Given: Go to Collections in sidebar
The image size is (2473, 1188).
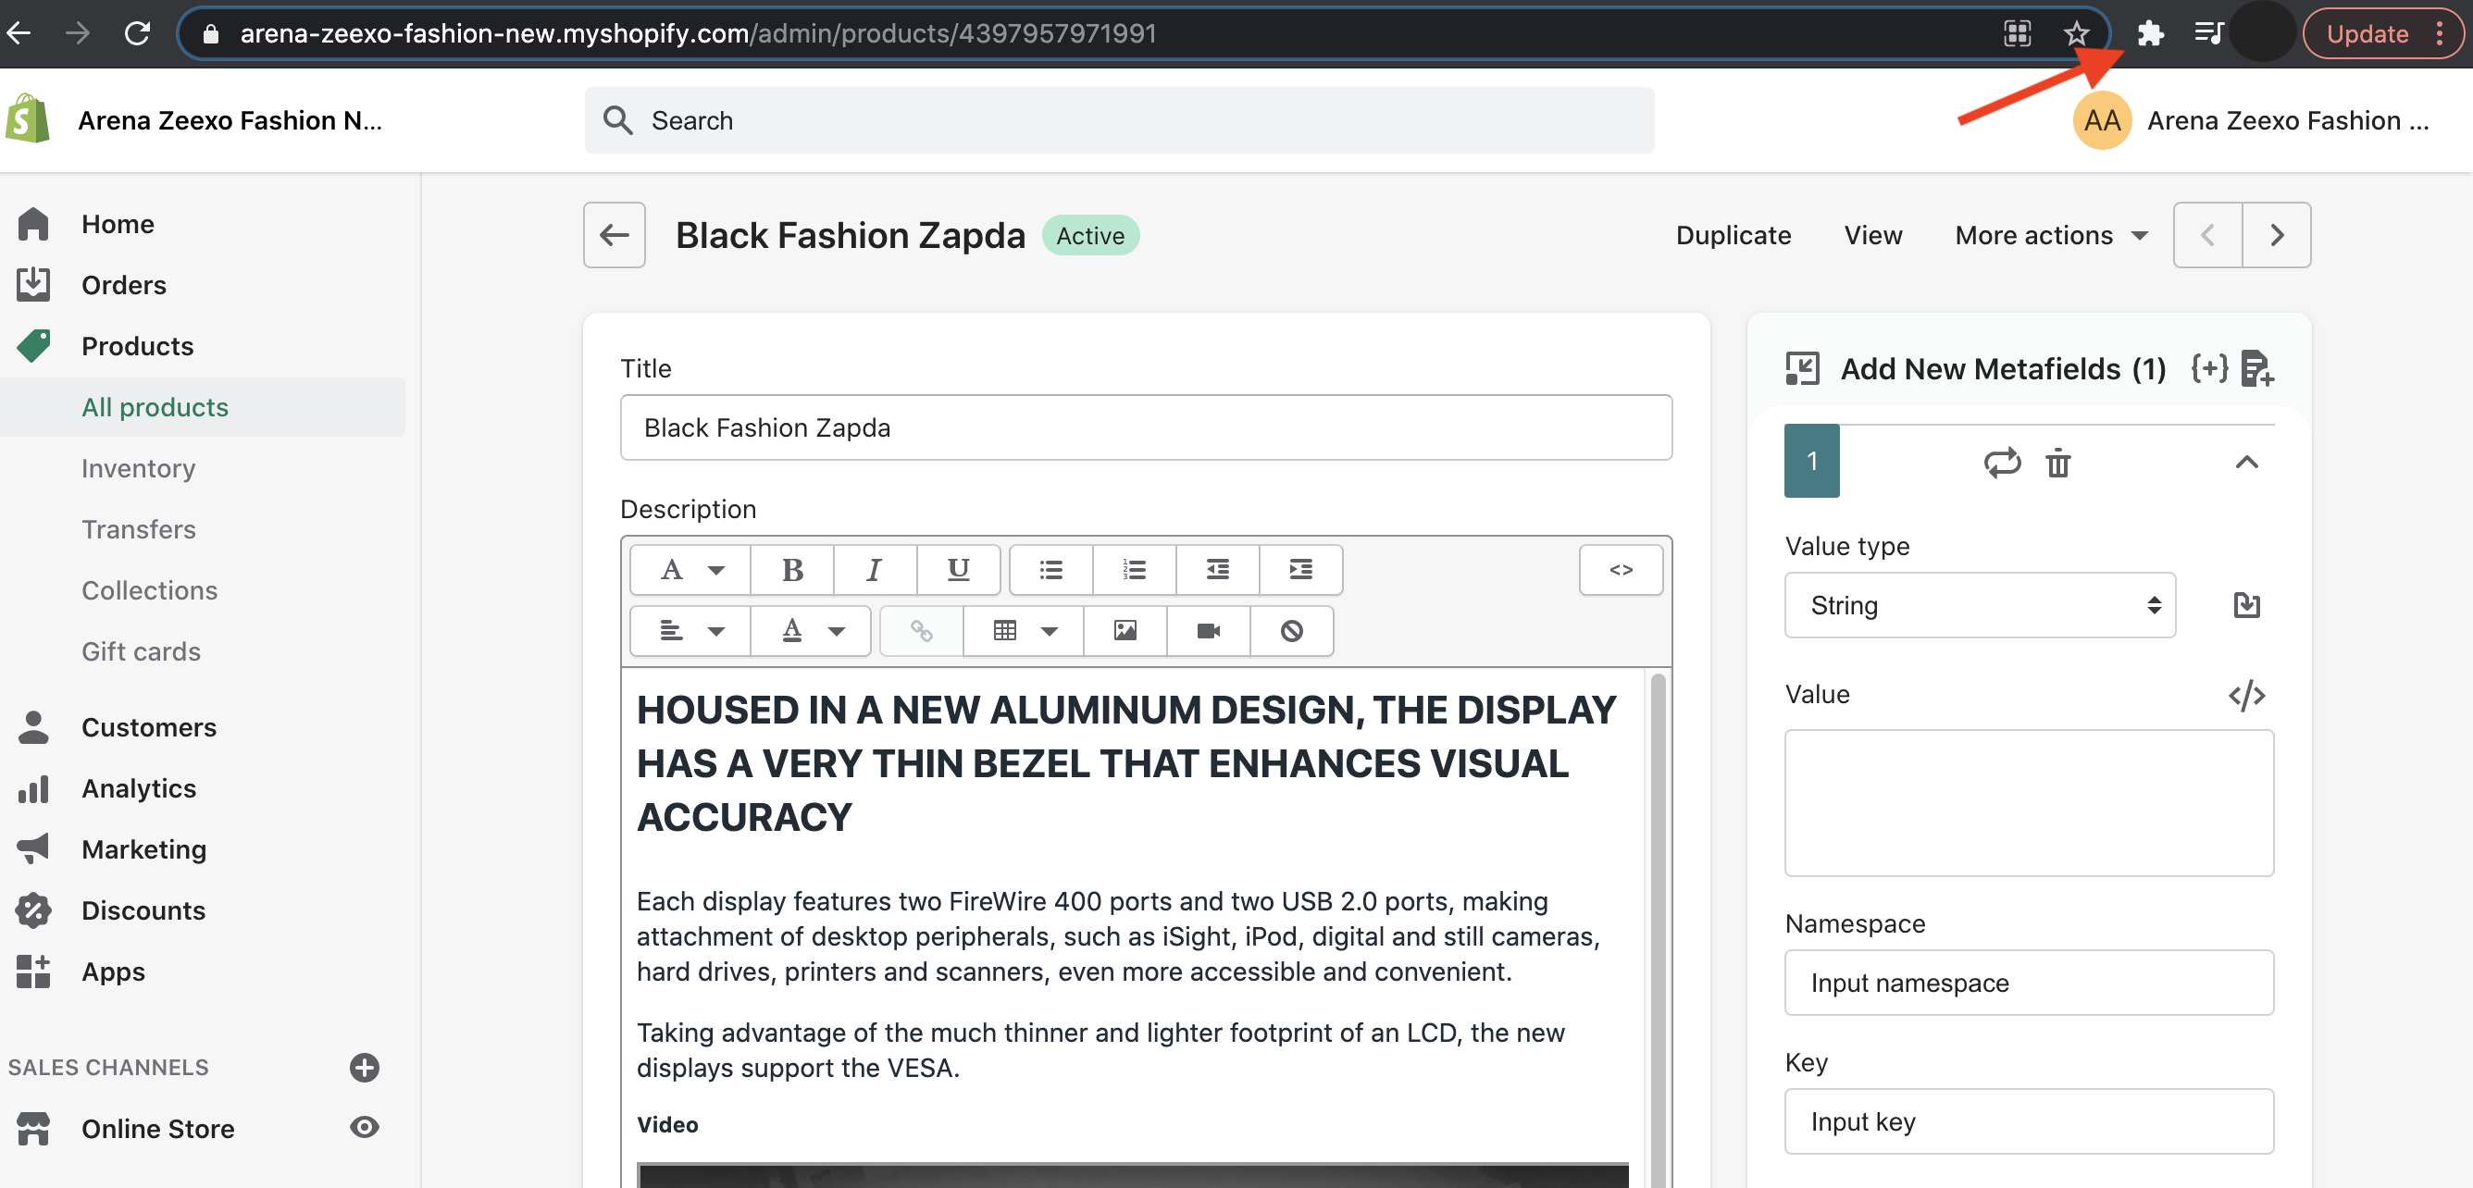Looking at the screenshot, I should (150, 590).
